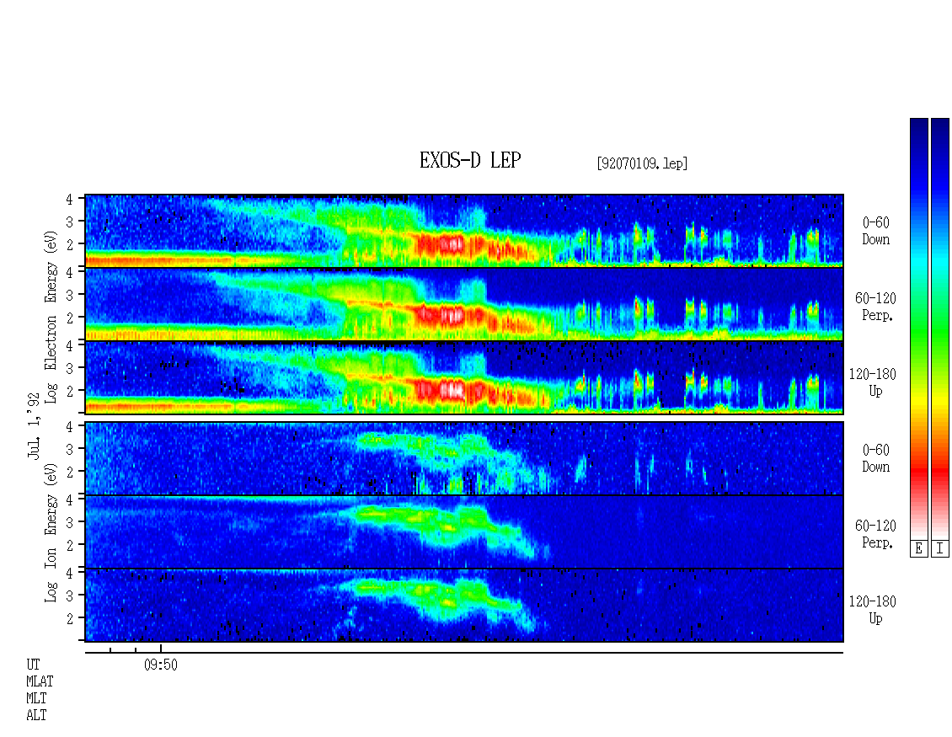
Task: Click the file name 92070109.lep
Action: tap(642, 163)
